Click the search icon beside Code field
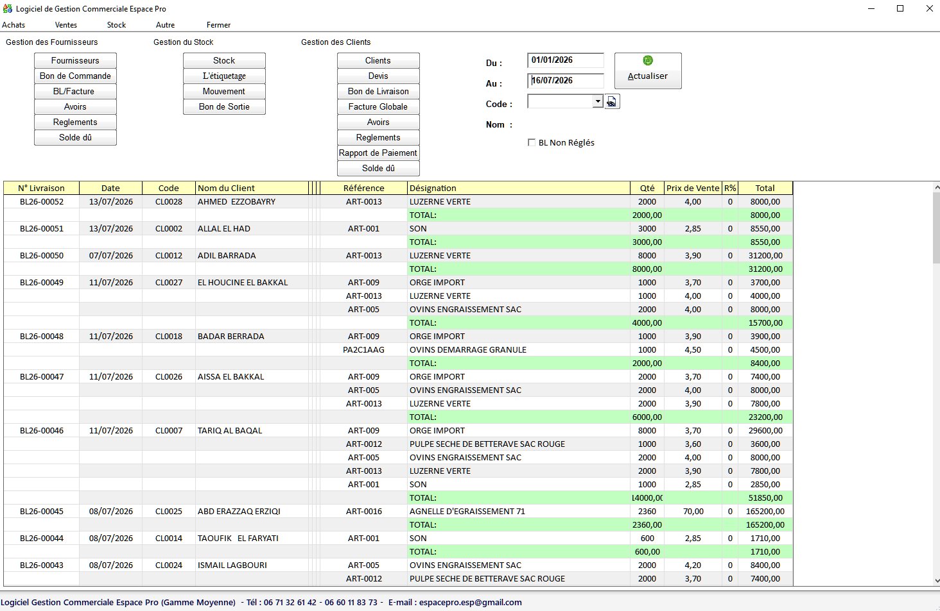The image size is (940, 611). click(613, 102)
